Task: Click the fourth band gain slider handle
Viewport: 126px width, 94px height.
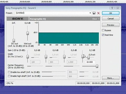Action: coord(82,56)
